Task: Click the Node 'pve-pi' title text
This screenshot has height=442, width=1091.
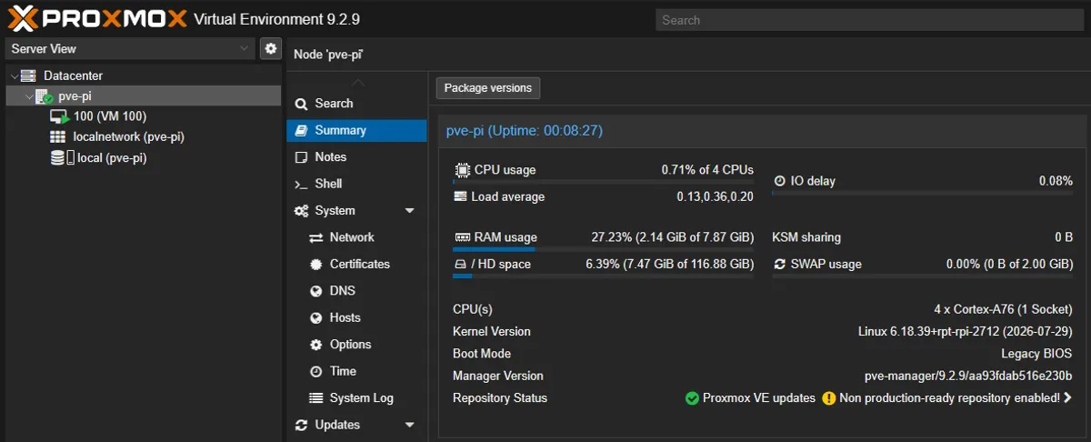Action: 329,55
